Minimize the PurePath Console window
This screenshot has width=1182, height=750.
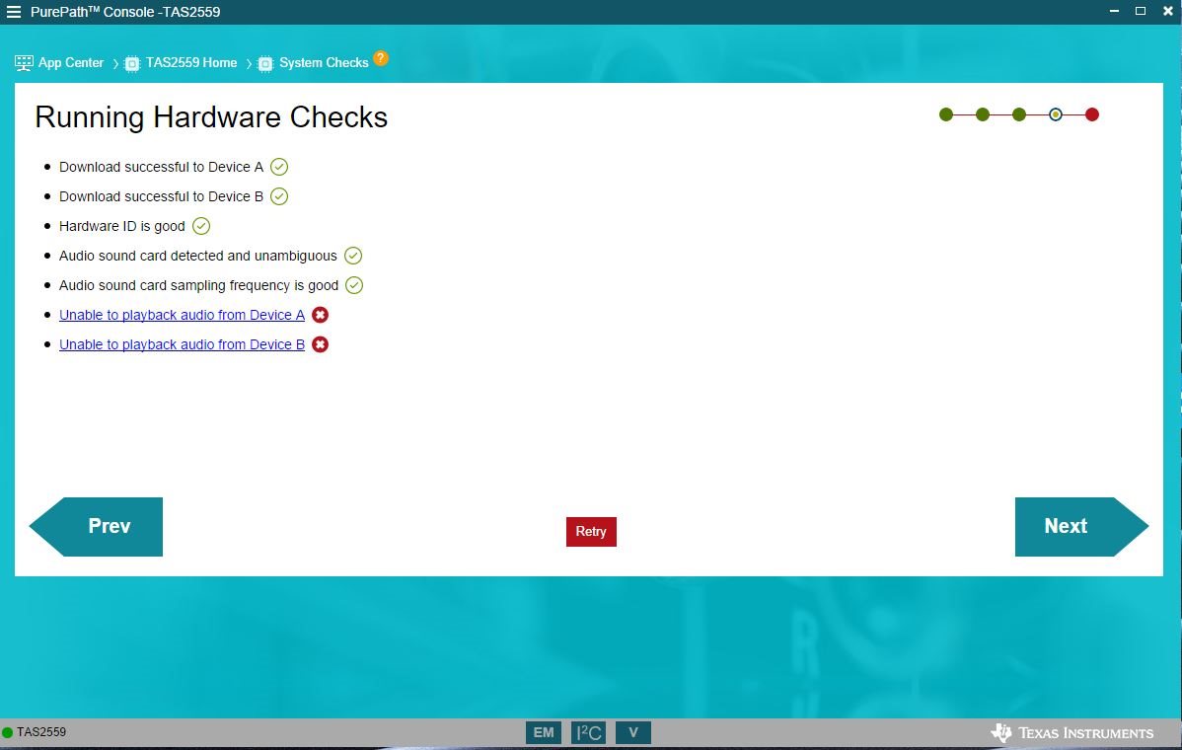tap(1114, 11)
